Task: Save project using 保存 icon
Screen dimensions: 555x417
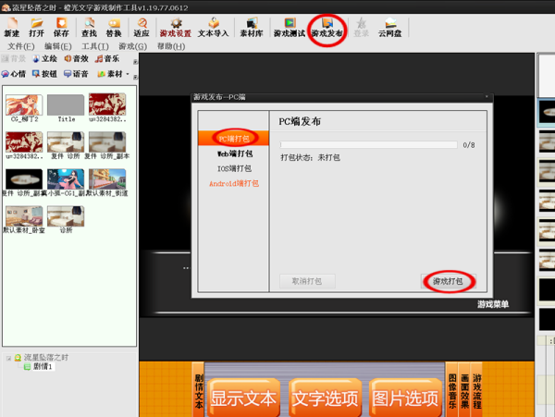Action: point(61,27)
